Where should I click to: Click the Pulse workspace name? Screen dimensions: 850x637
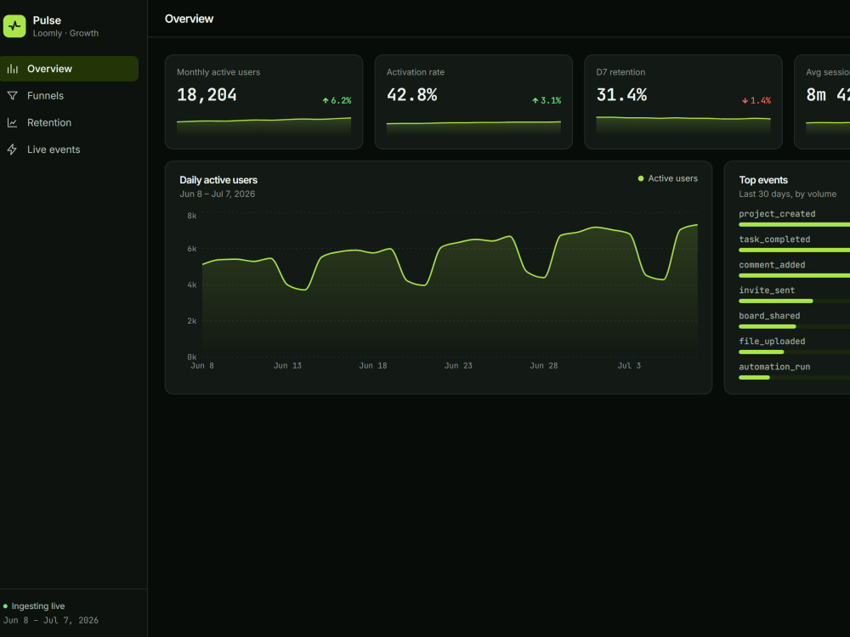[x=47, y=20]
